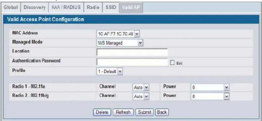Viewport: 262px width, 121px height.
Task: Enable the Edit password checkbox
Action: click(x=172, y=63)
